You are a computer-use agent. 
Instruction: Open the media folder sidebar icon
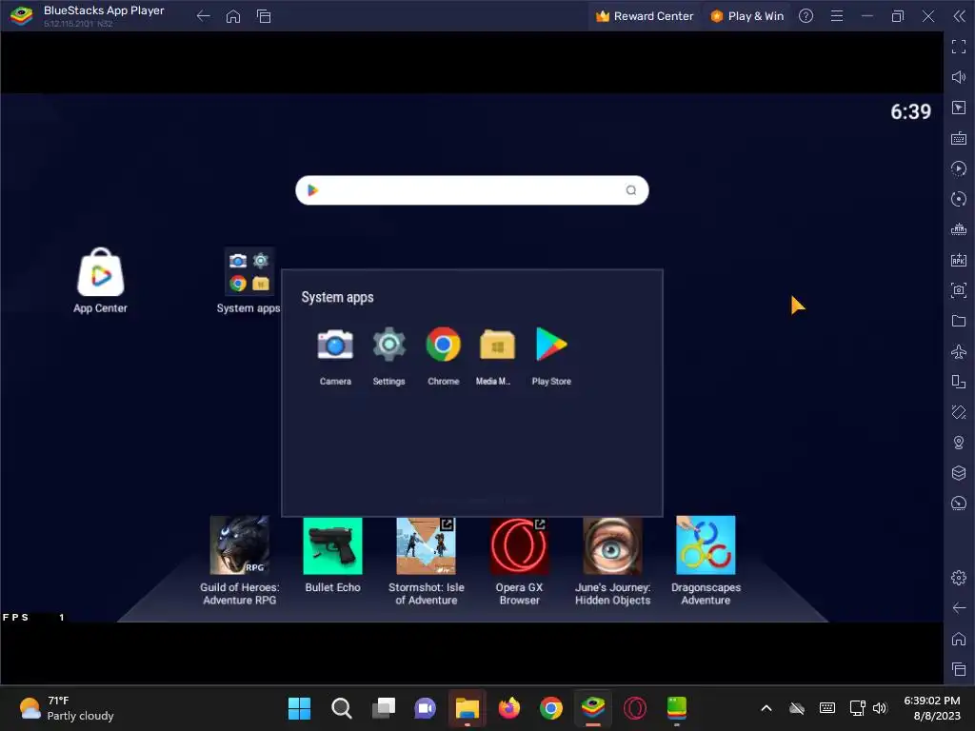pyautogui.click(x=959, y=321)
